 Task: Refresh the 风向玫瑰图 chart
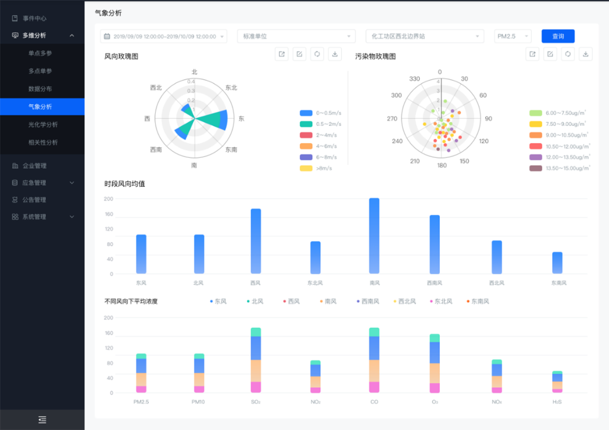317,54
